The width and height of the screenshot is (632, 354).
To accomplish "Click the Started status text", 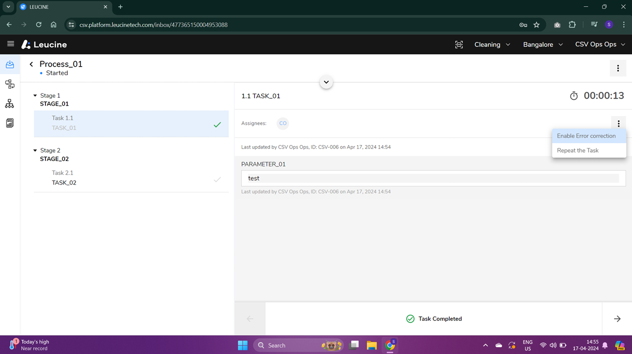I will point(57,73).
